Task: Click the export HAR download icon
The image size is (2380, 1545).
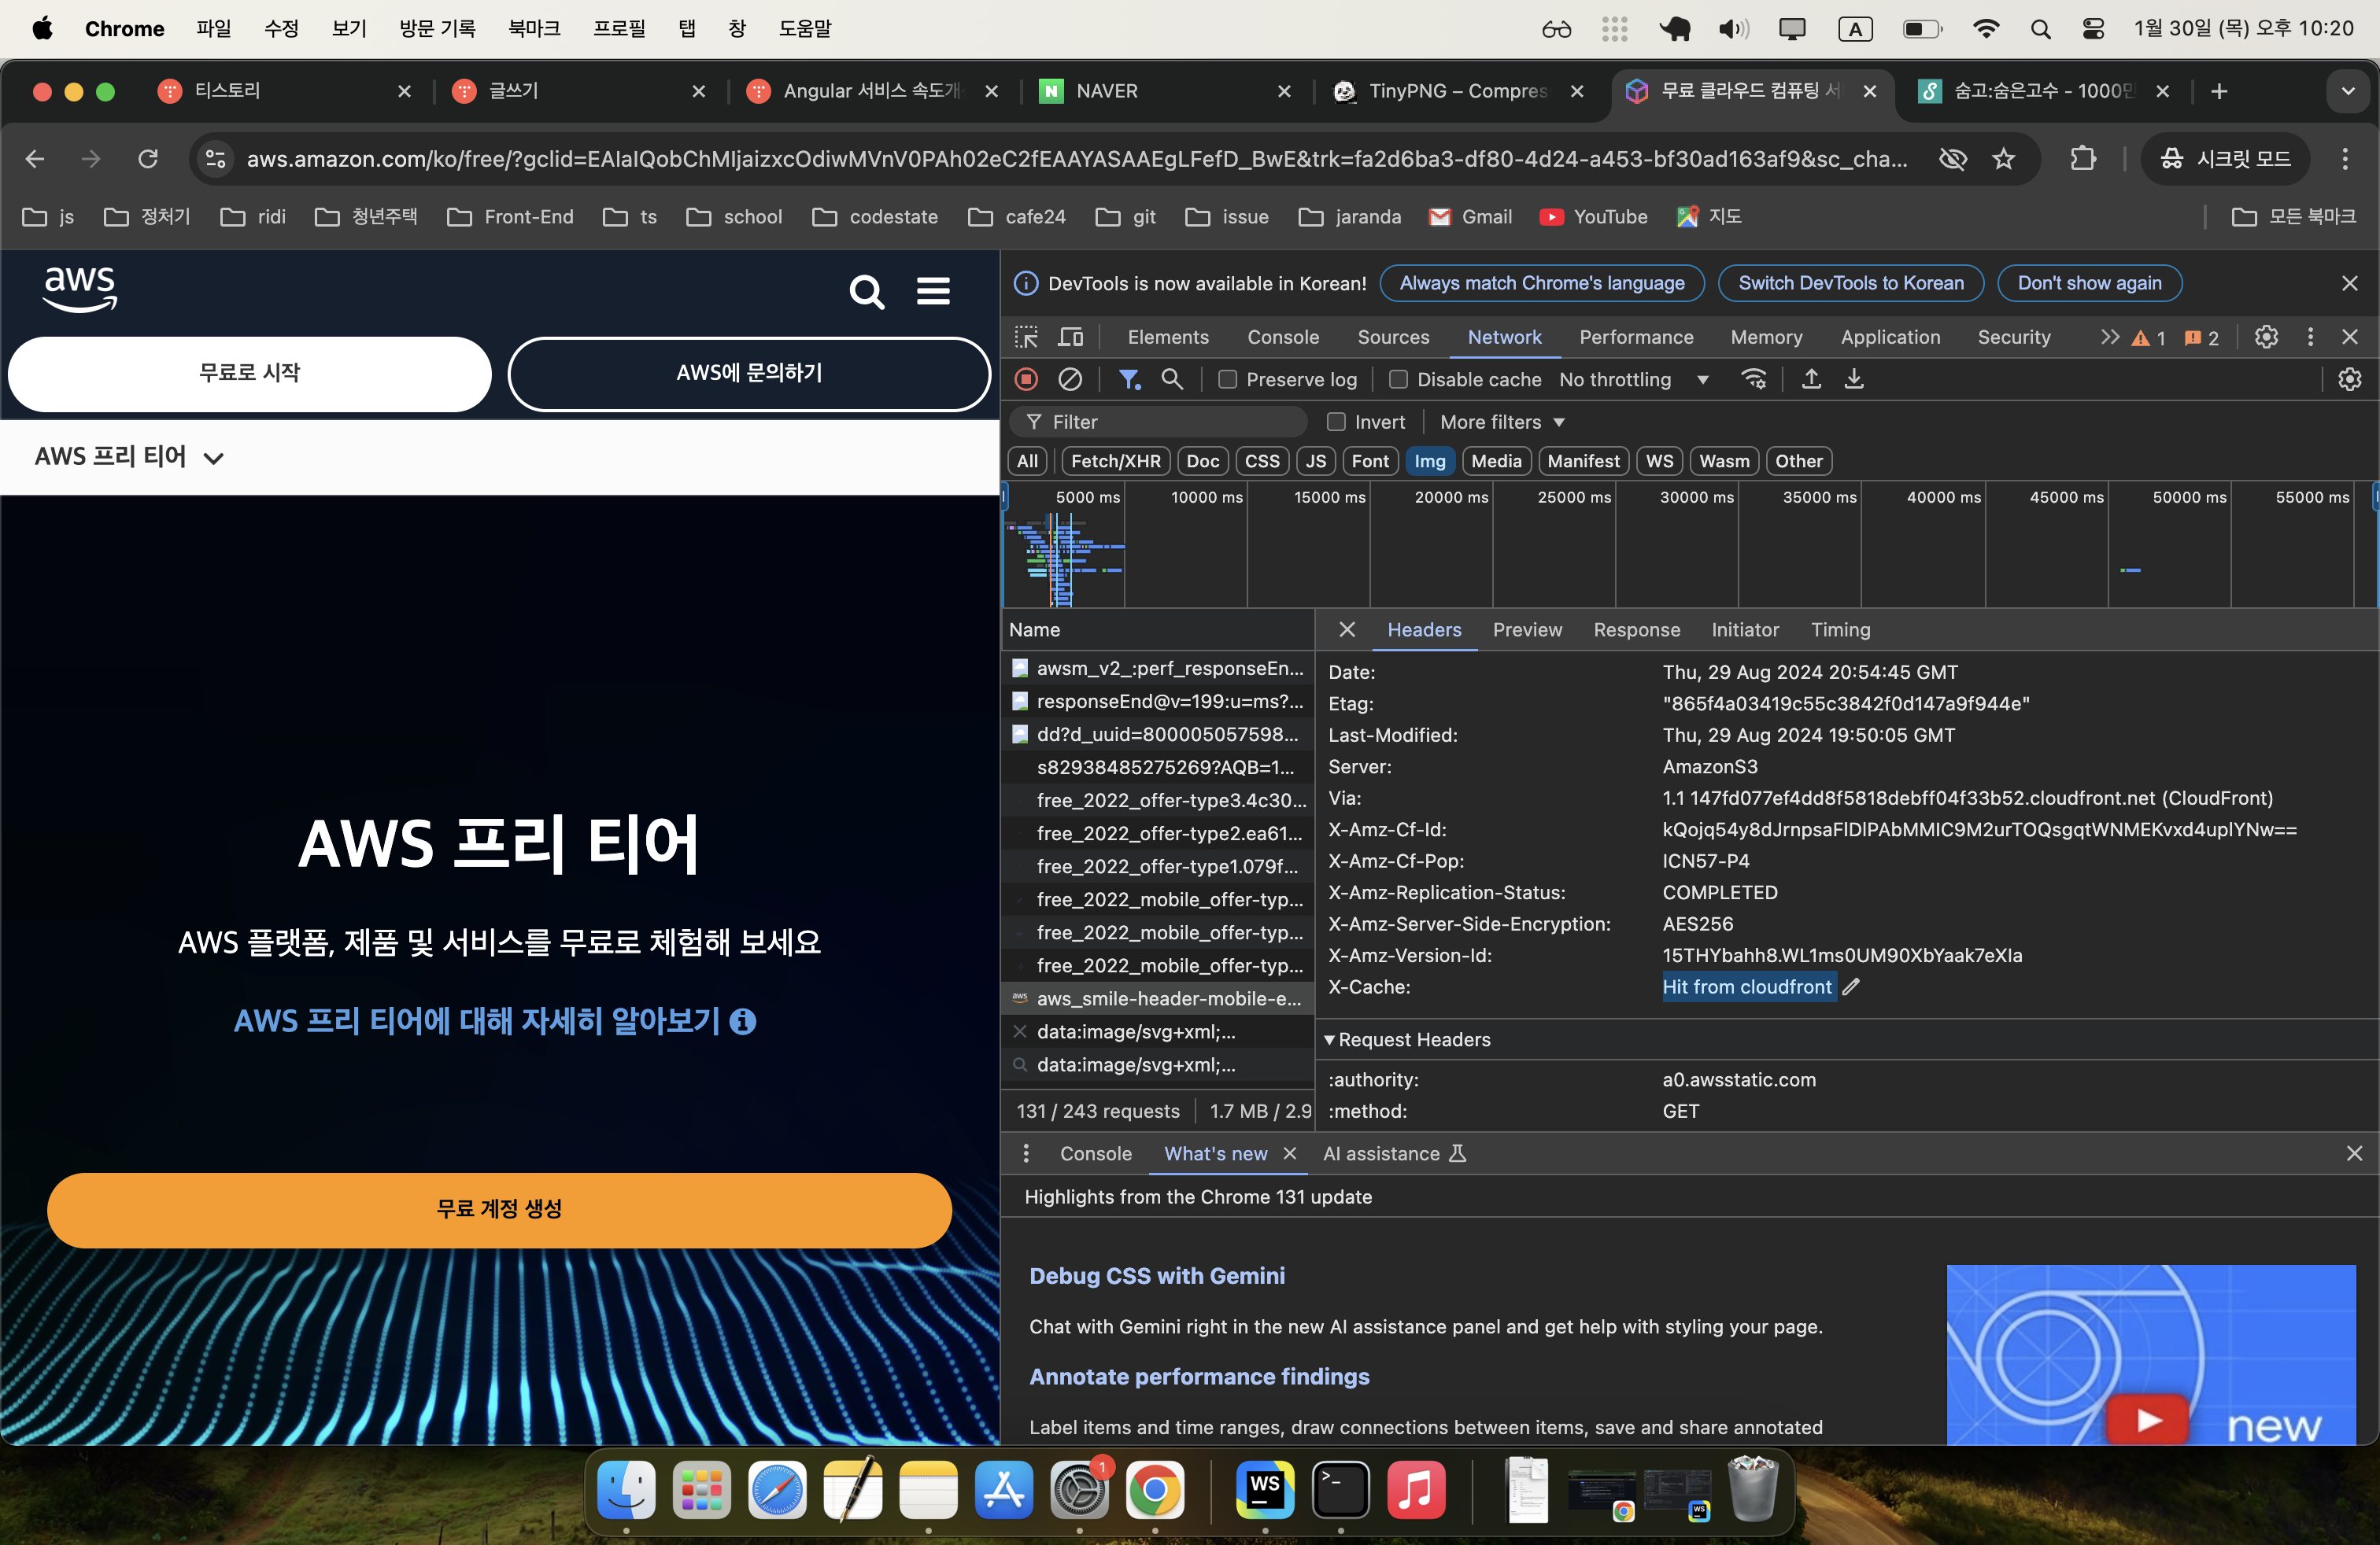Action: click(x=1854, y=380)
